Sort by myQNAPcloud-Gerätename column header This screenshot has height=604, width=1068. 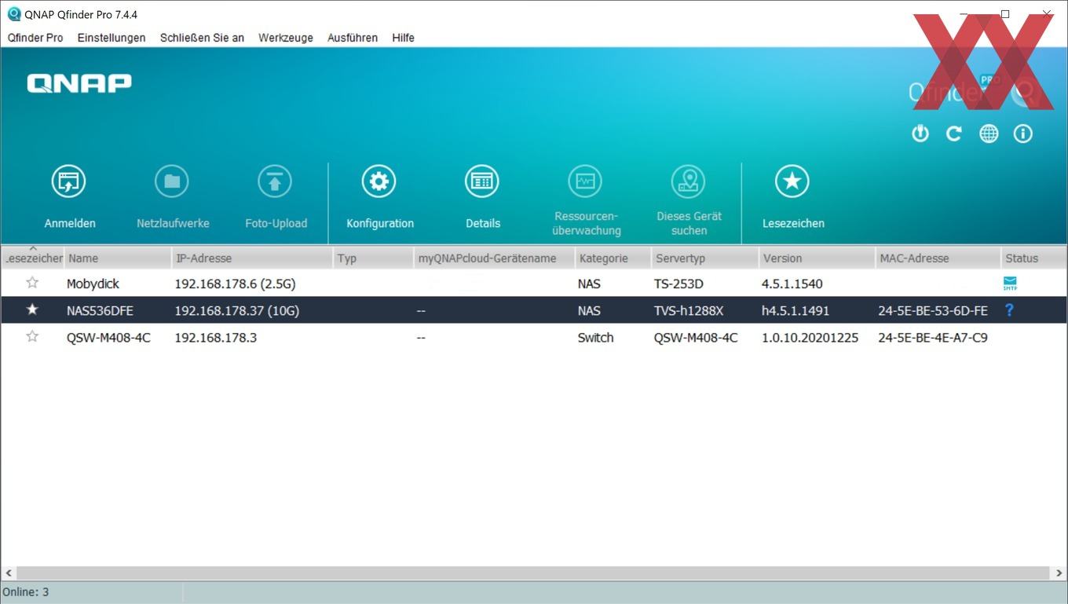coord(494,258)
